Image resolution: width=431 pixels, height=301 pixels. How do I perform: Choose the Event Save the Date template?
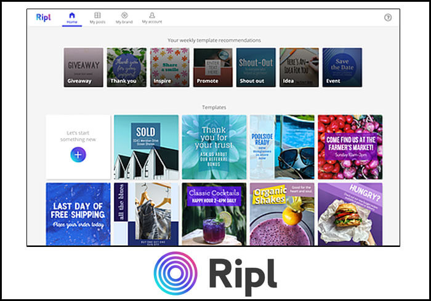point(342,68)
